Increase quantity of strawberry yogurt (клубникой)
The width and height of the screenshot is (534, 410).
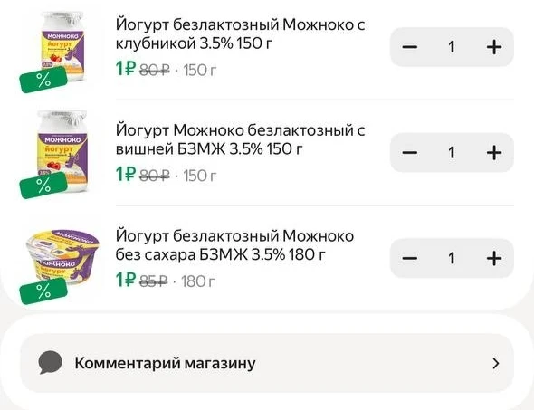click(494, 47)
